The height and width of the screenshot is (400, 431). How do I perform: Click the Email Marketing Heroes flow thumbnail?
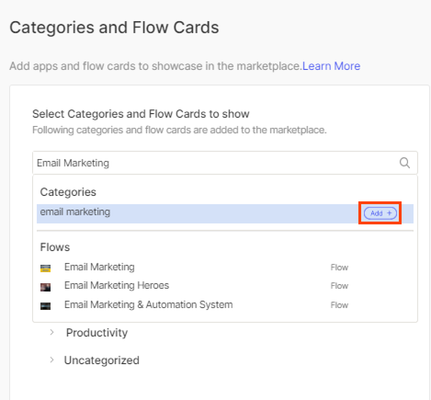(x=45, y=287)
